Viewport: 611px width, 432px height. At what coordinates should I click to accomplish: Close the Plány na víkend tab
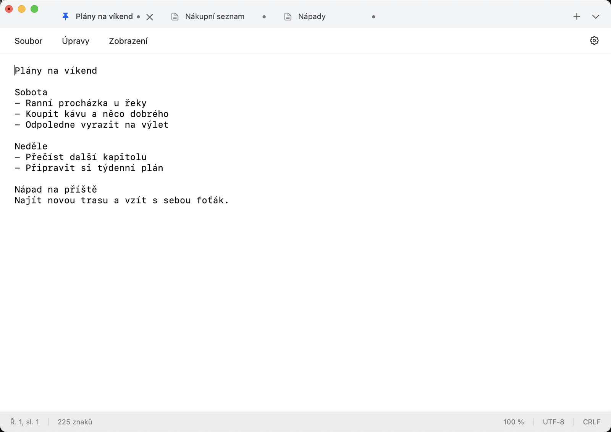click(150, 17)
